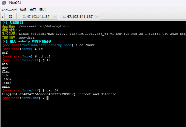Open the AntSword menu
Viewport: 186px width, 127px height.
tap(9, 10)
